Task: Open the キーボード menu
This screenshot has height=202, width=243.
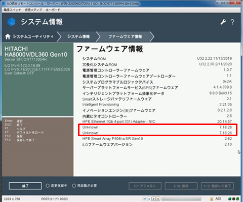Action: (53, 10)
